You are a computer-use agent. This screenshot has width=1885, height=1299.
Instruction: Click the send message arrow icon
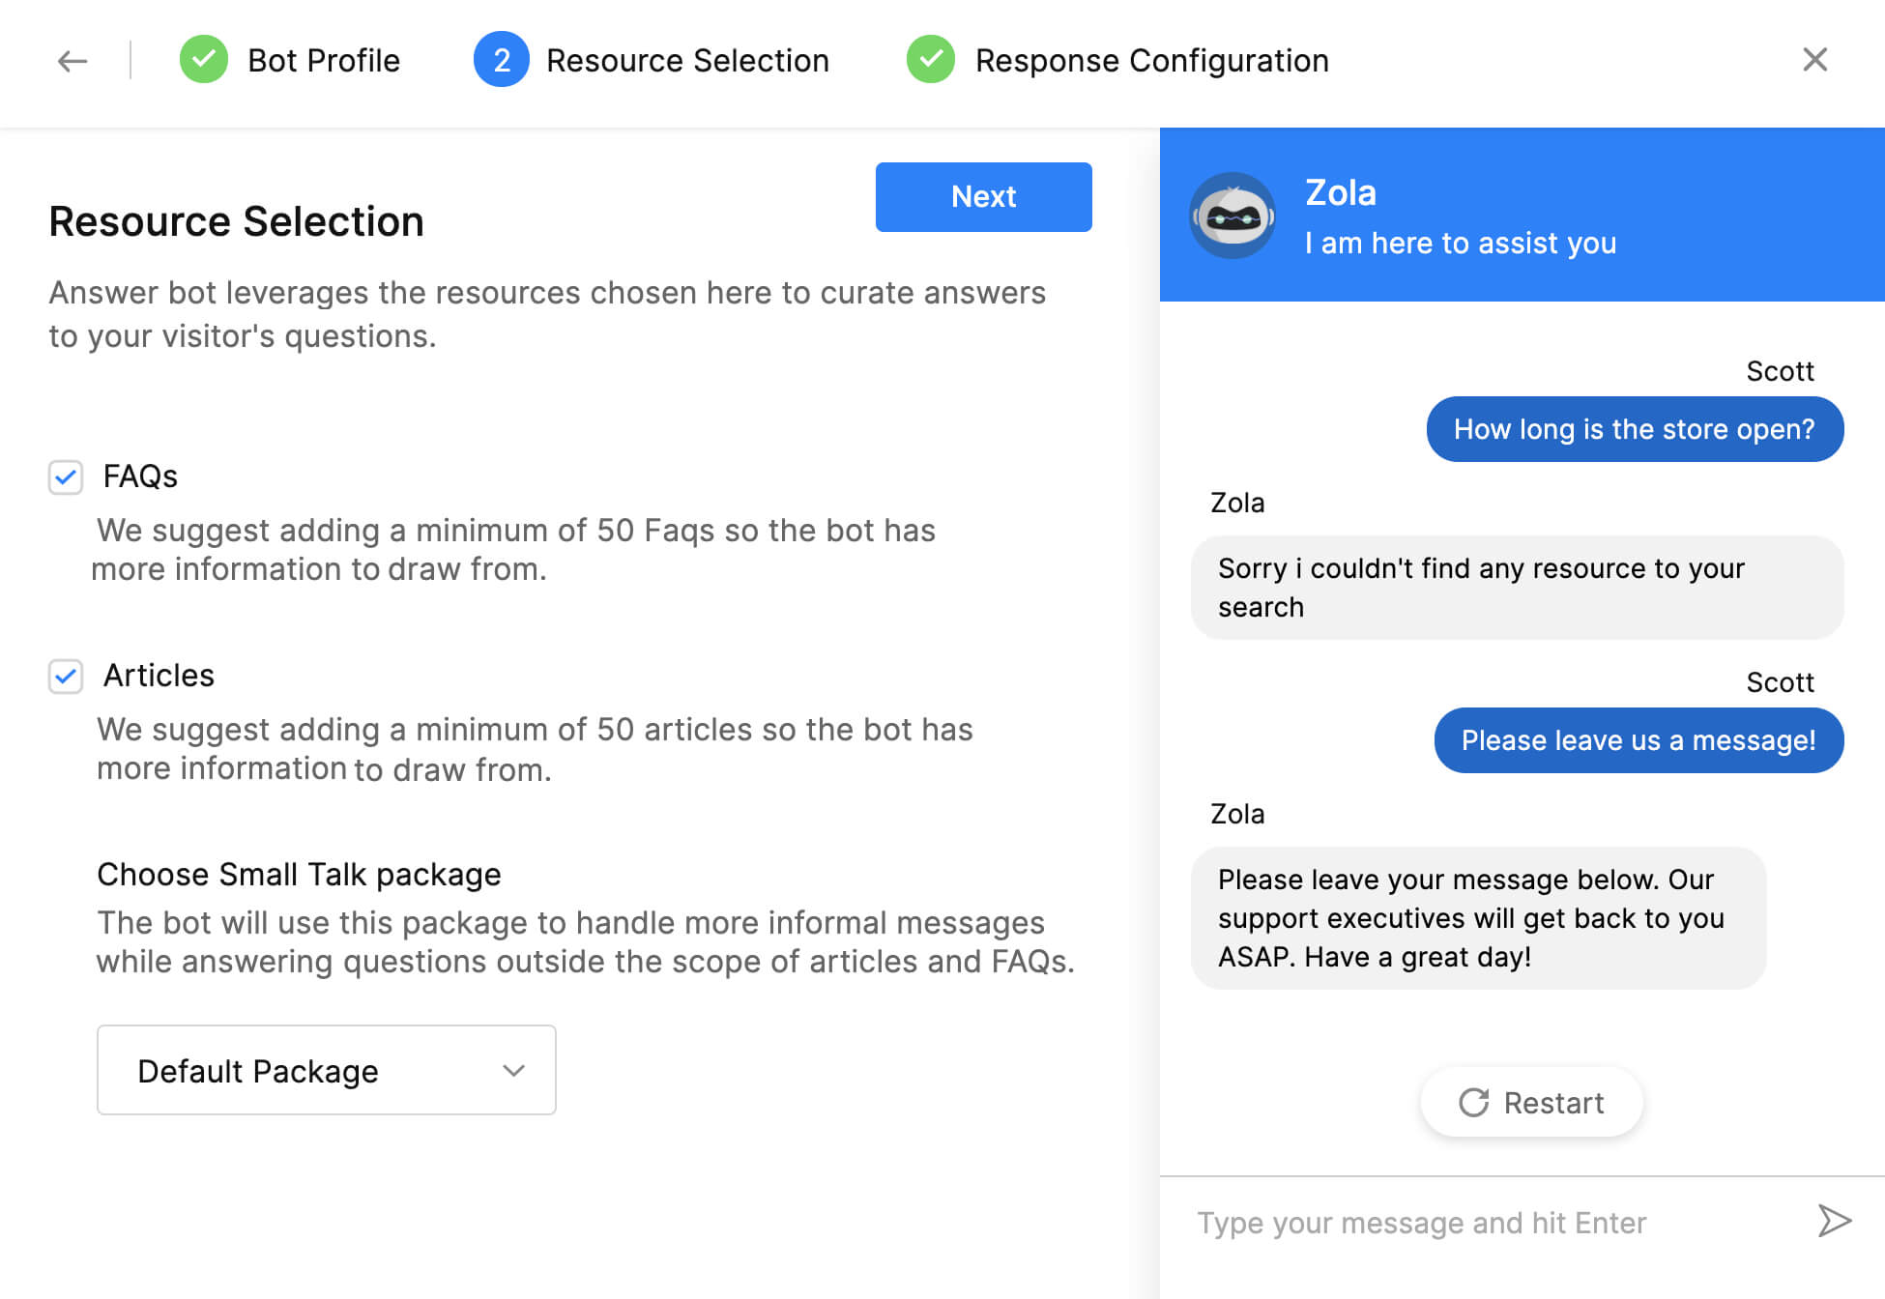(1834, 1221)
